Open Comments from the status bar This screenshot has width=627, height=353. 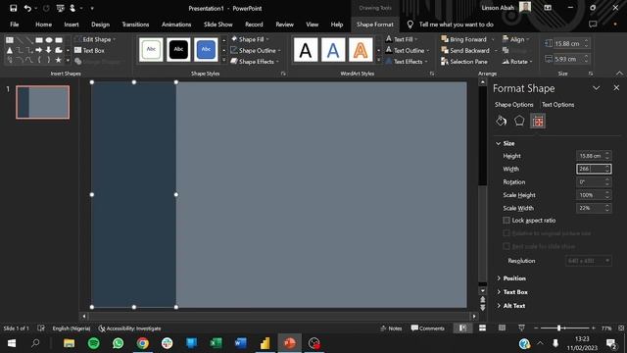click(x=427, y=328)
